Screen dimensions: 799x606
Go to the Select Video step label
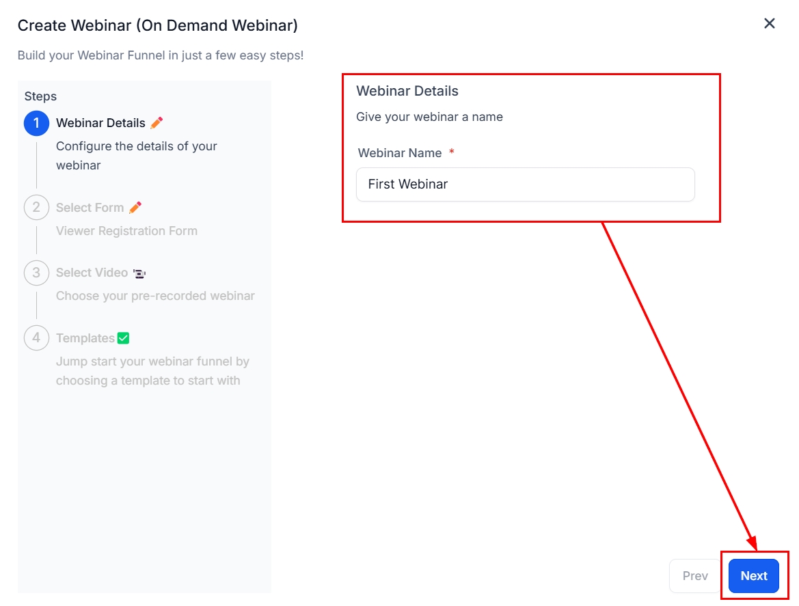pyautogui.click(x=92, y=273)
